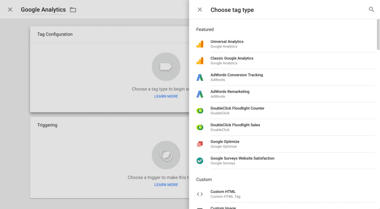Click the Google Optimize red icon

point(200,144)
